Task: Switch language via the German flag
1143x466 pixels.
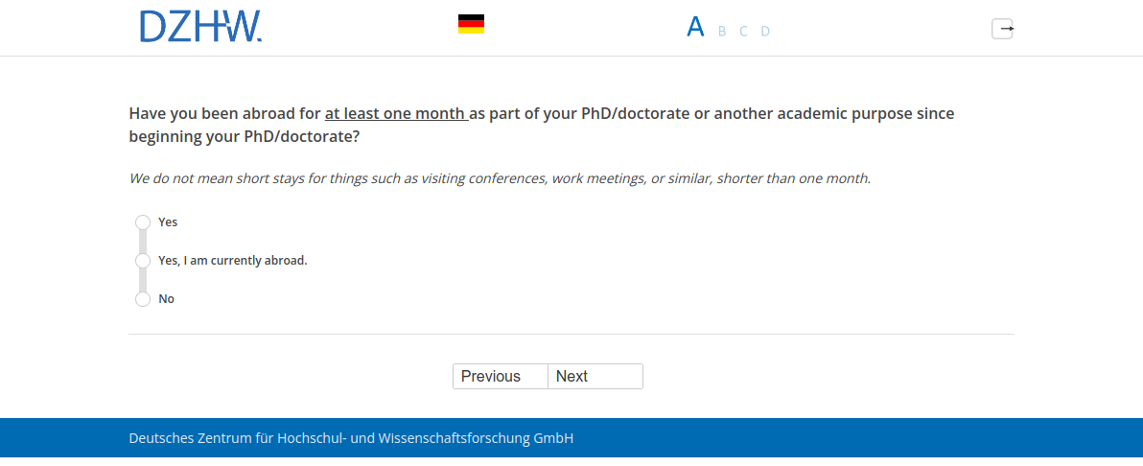Action: tap(471, 24)
